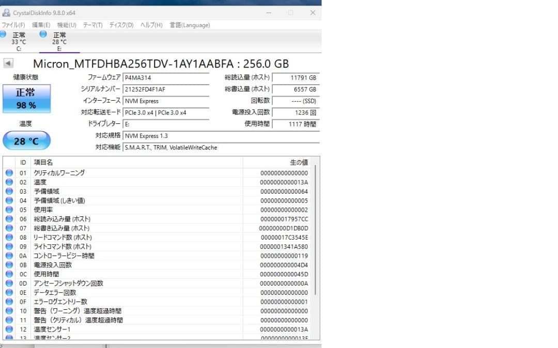Click the interface field NVM Express
The width and height of the screenshot is (558, 348).
click(x=166, y=101)
